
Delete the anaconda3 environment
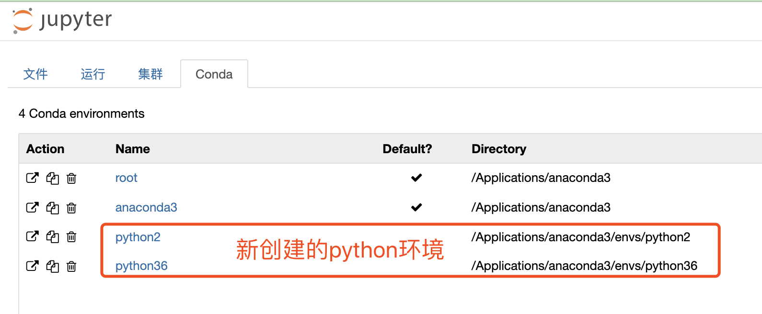(x=71, y=208)
